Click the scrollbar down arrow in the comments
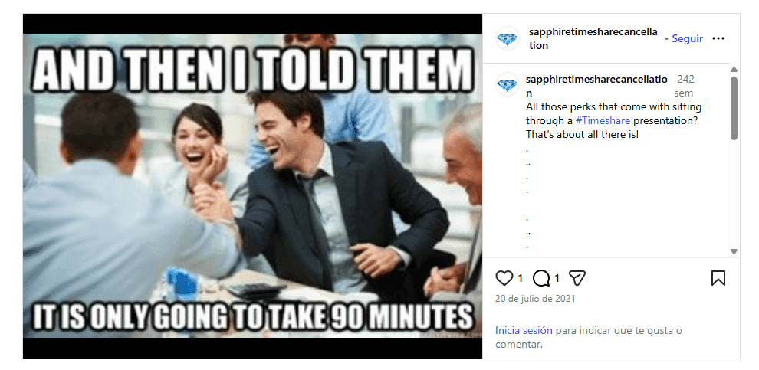The width and height of the screenshot is (759, 370). coord(734,251)
